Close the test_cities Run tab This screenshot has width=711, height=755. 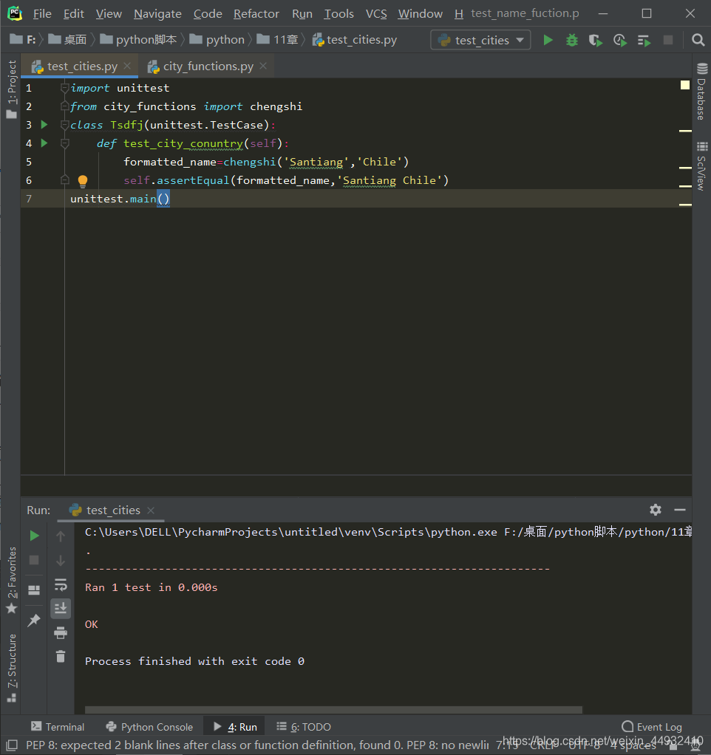(x=151, y=510)
